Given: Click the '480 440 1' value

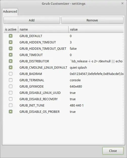Looking at the screenshot, I should click(x=77, y=106).
